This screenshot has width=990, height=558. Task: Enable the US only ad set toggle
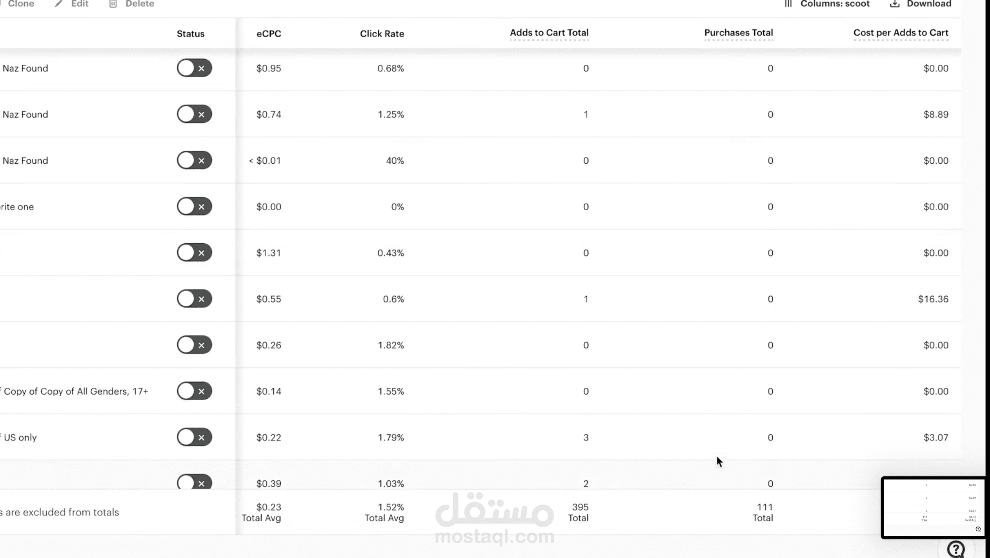(x=194, y=437)
